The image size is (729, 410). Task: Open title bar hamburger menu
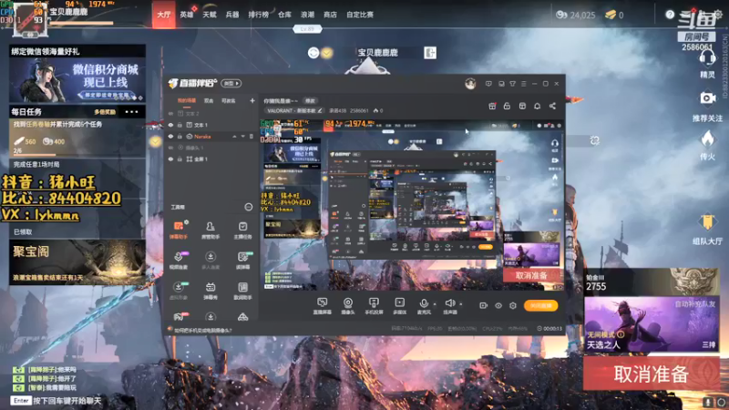[x=523, y=84]
